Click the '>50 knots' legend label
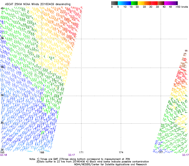The width and height of the screenshot is (189, 166). (182, 7)
